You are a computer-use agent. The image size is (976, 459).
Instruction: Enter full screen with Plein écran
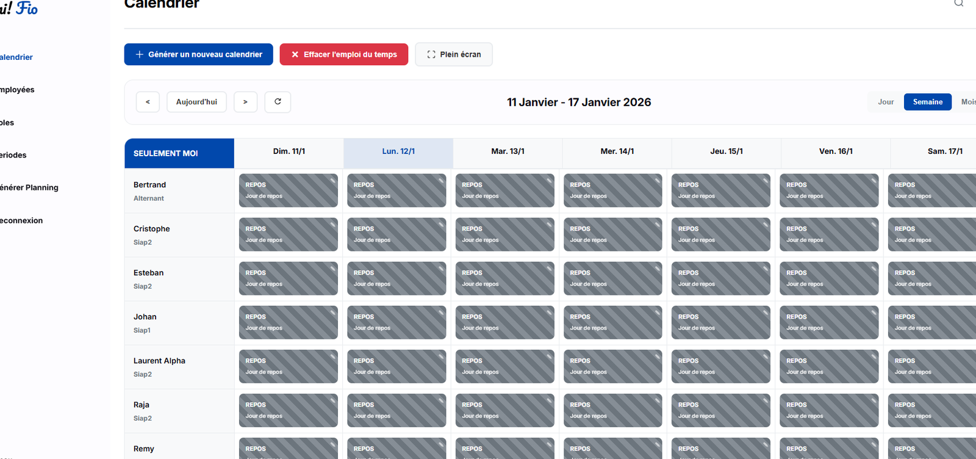(x=453, y=54)
